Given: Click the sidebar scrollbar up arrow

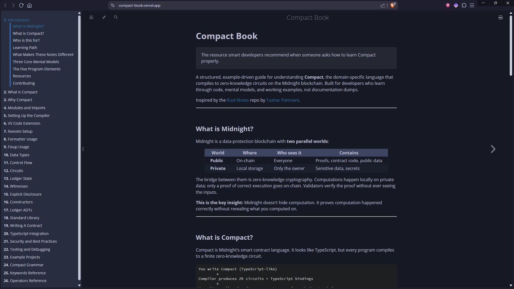Looking at the screenshot, I should [79, 13].
